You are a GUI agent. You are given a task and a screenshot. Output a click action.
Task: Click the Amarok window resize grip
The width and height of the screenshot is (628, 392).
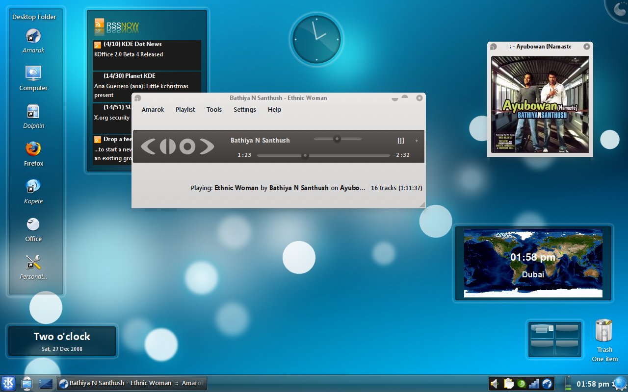click(x=422, y=204)
